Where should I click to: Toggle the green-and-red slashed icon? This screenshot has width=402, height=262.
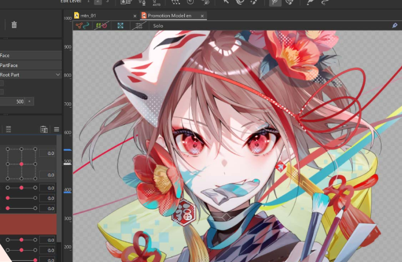tap(101, 26)
